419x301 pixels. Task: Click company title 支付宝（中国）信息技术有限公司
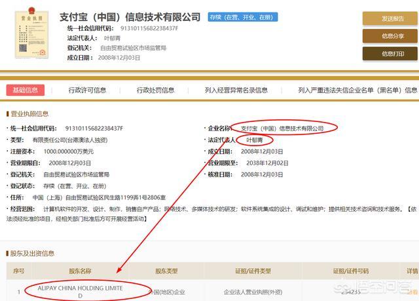click(x=130, y=17)
